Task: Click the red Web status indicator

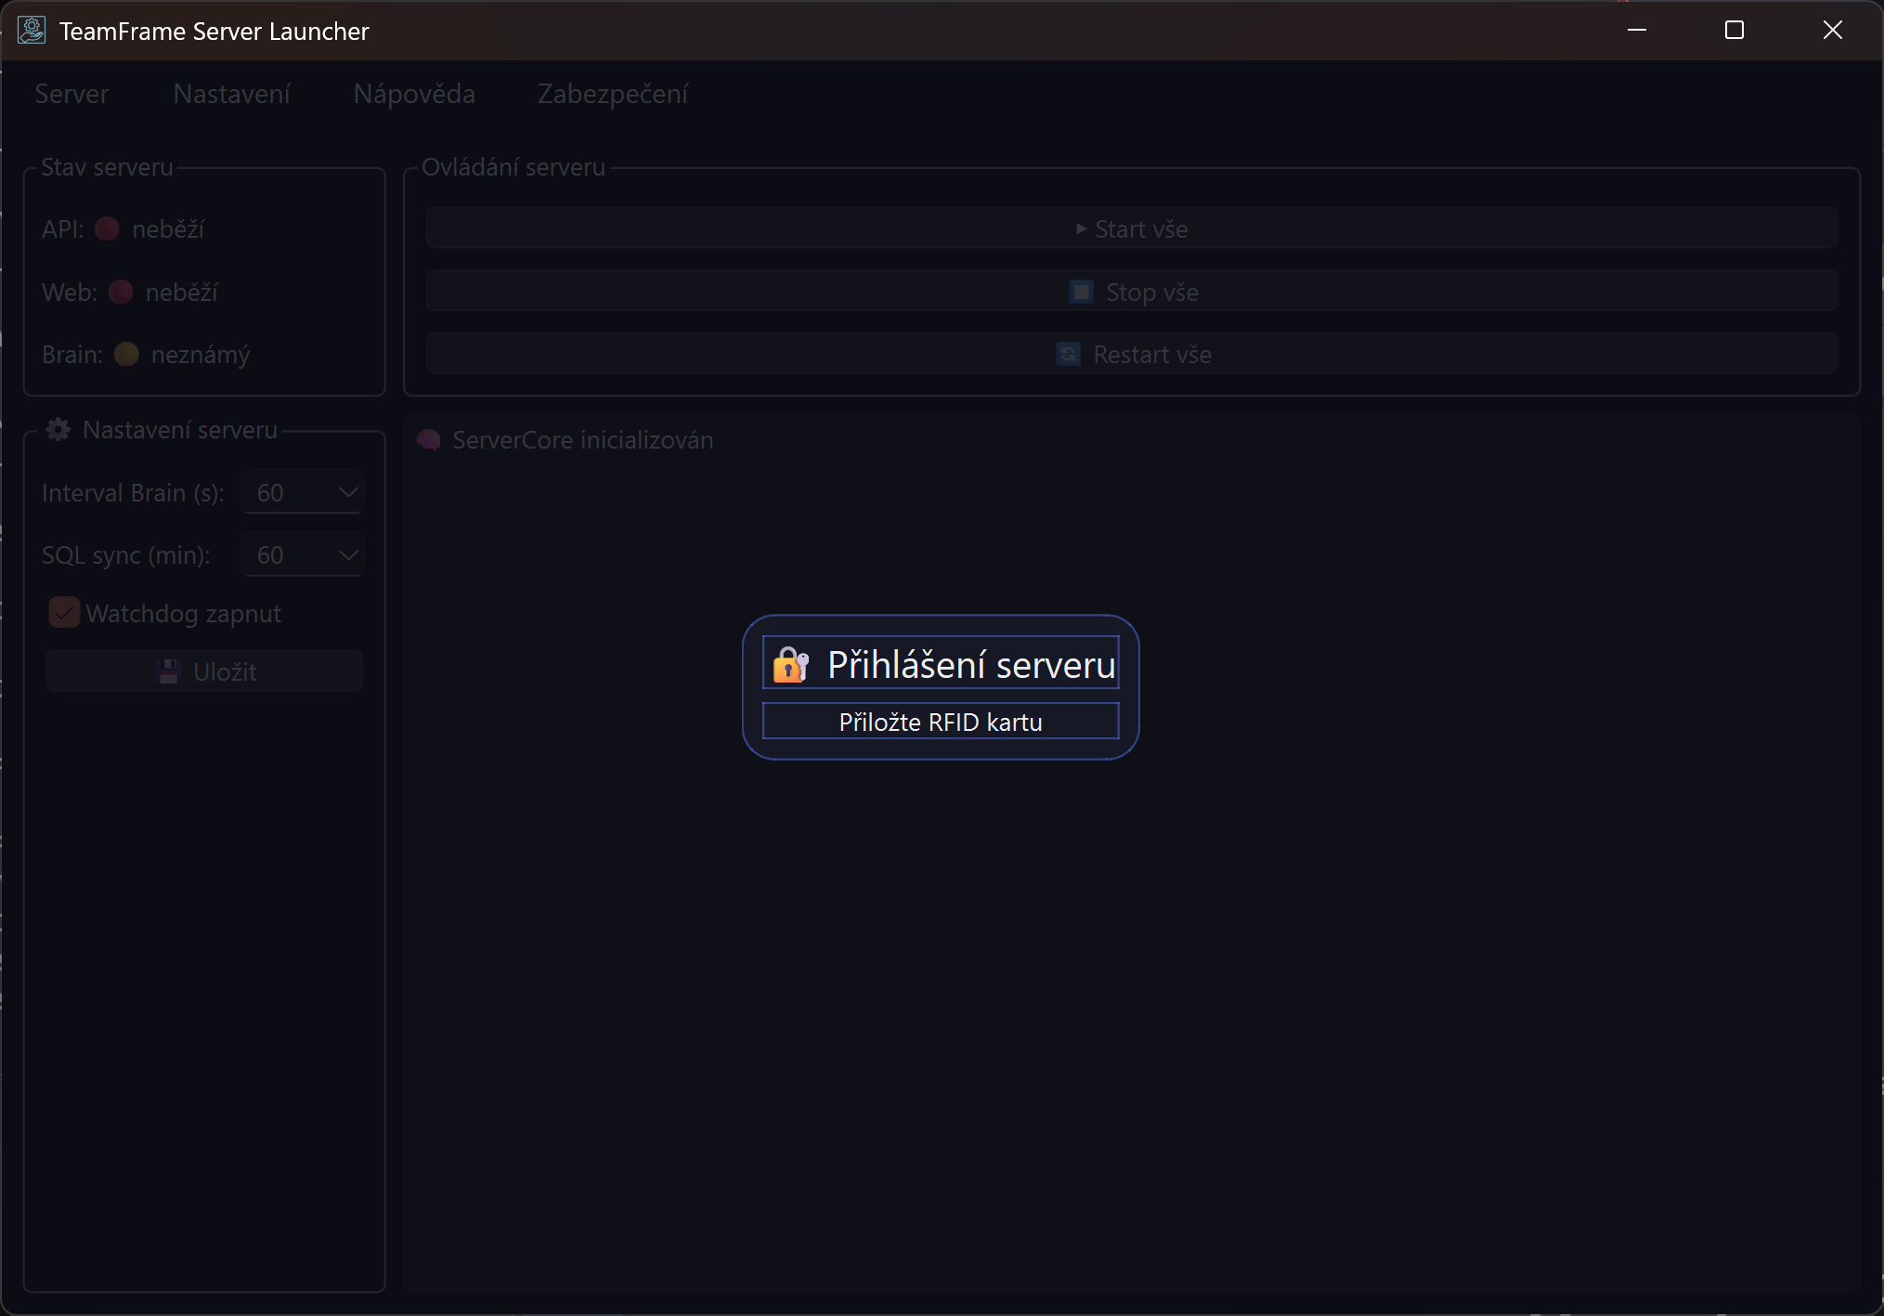Action: tap(121, 293)
